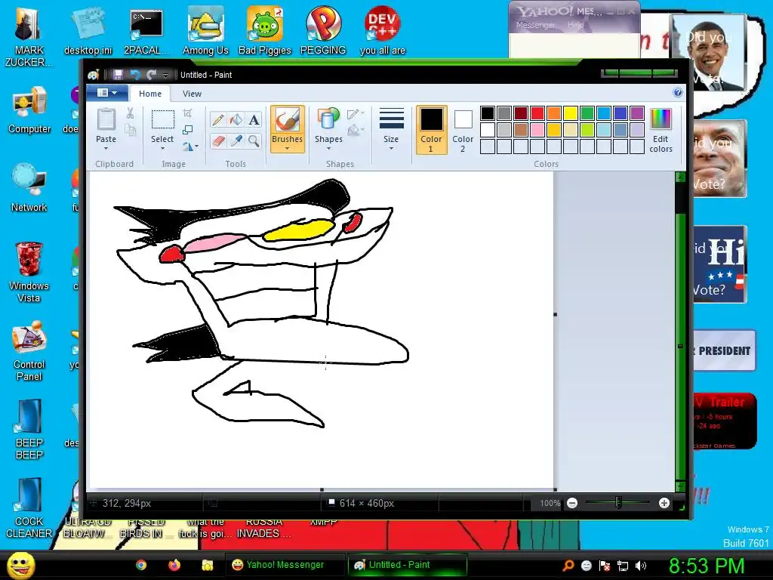Click zoom out minus button
The height and width of the screenshot is (580, 773).
572,503
